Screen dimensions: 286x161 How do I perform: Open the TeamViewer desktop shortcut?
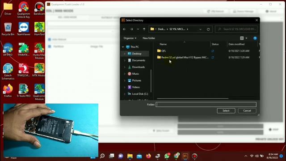click(24, 29)
